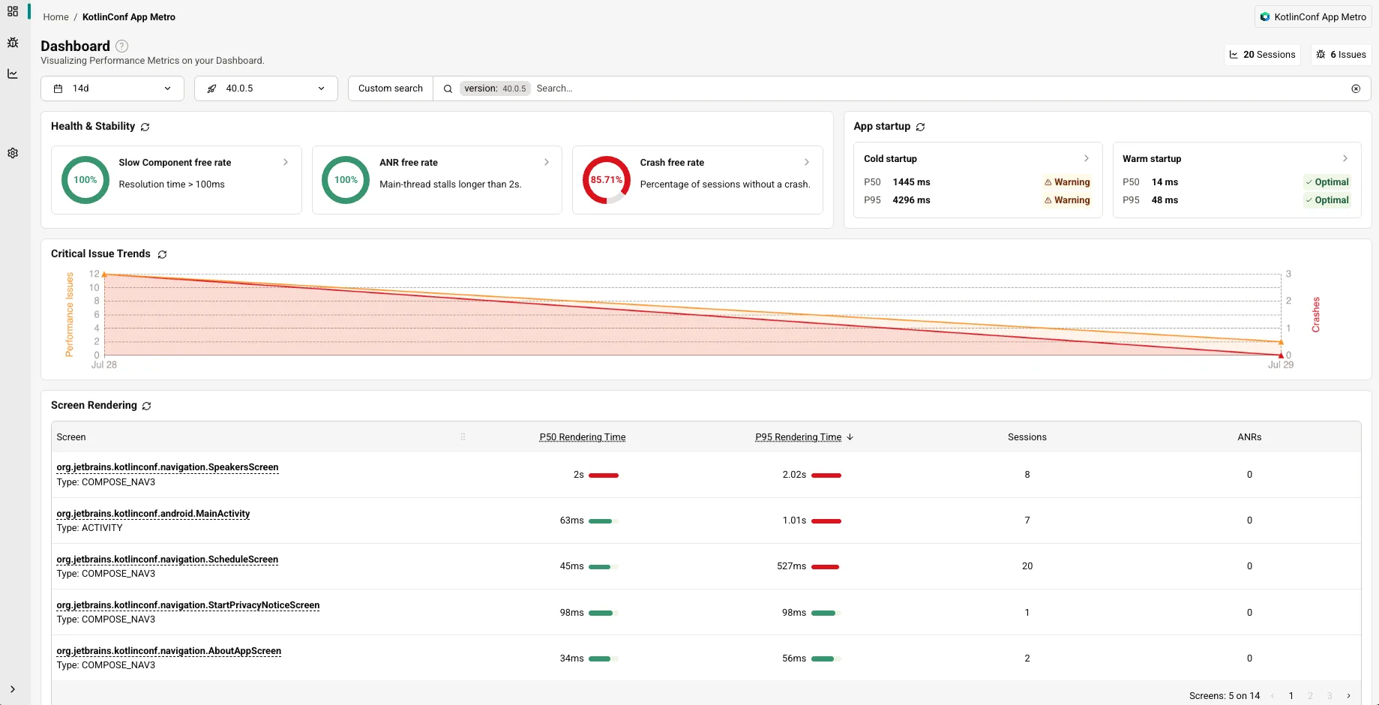
Task: Open the 14d time range dropdown
Action: pos(112,88)
